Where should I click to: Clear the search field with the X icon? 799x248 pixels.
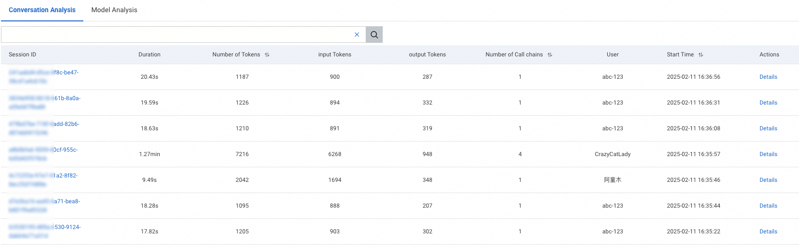click(357, 35)
